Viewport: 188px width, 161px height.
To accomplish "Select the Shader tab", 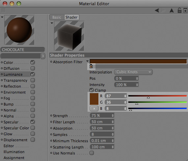I will [x=71, y=17].
